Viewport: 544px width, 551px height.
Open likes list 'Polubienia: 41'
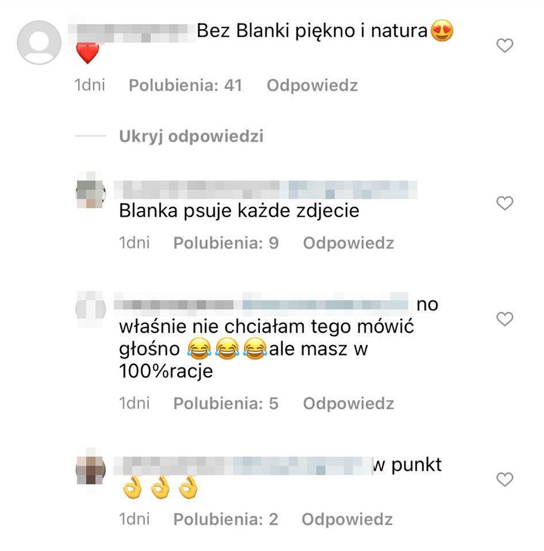click(186, 85)
